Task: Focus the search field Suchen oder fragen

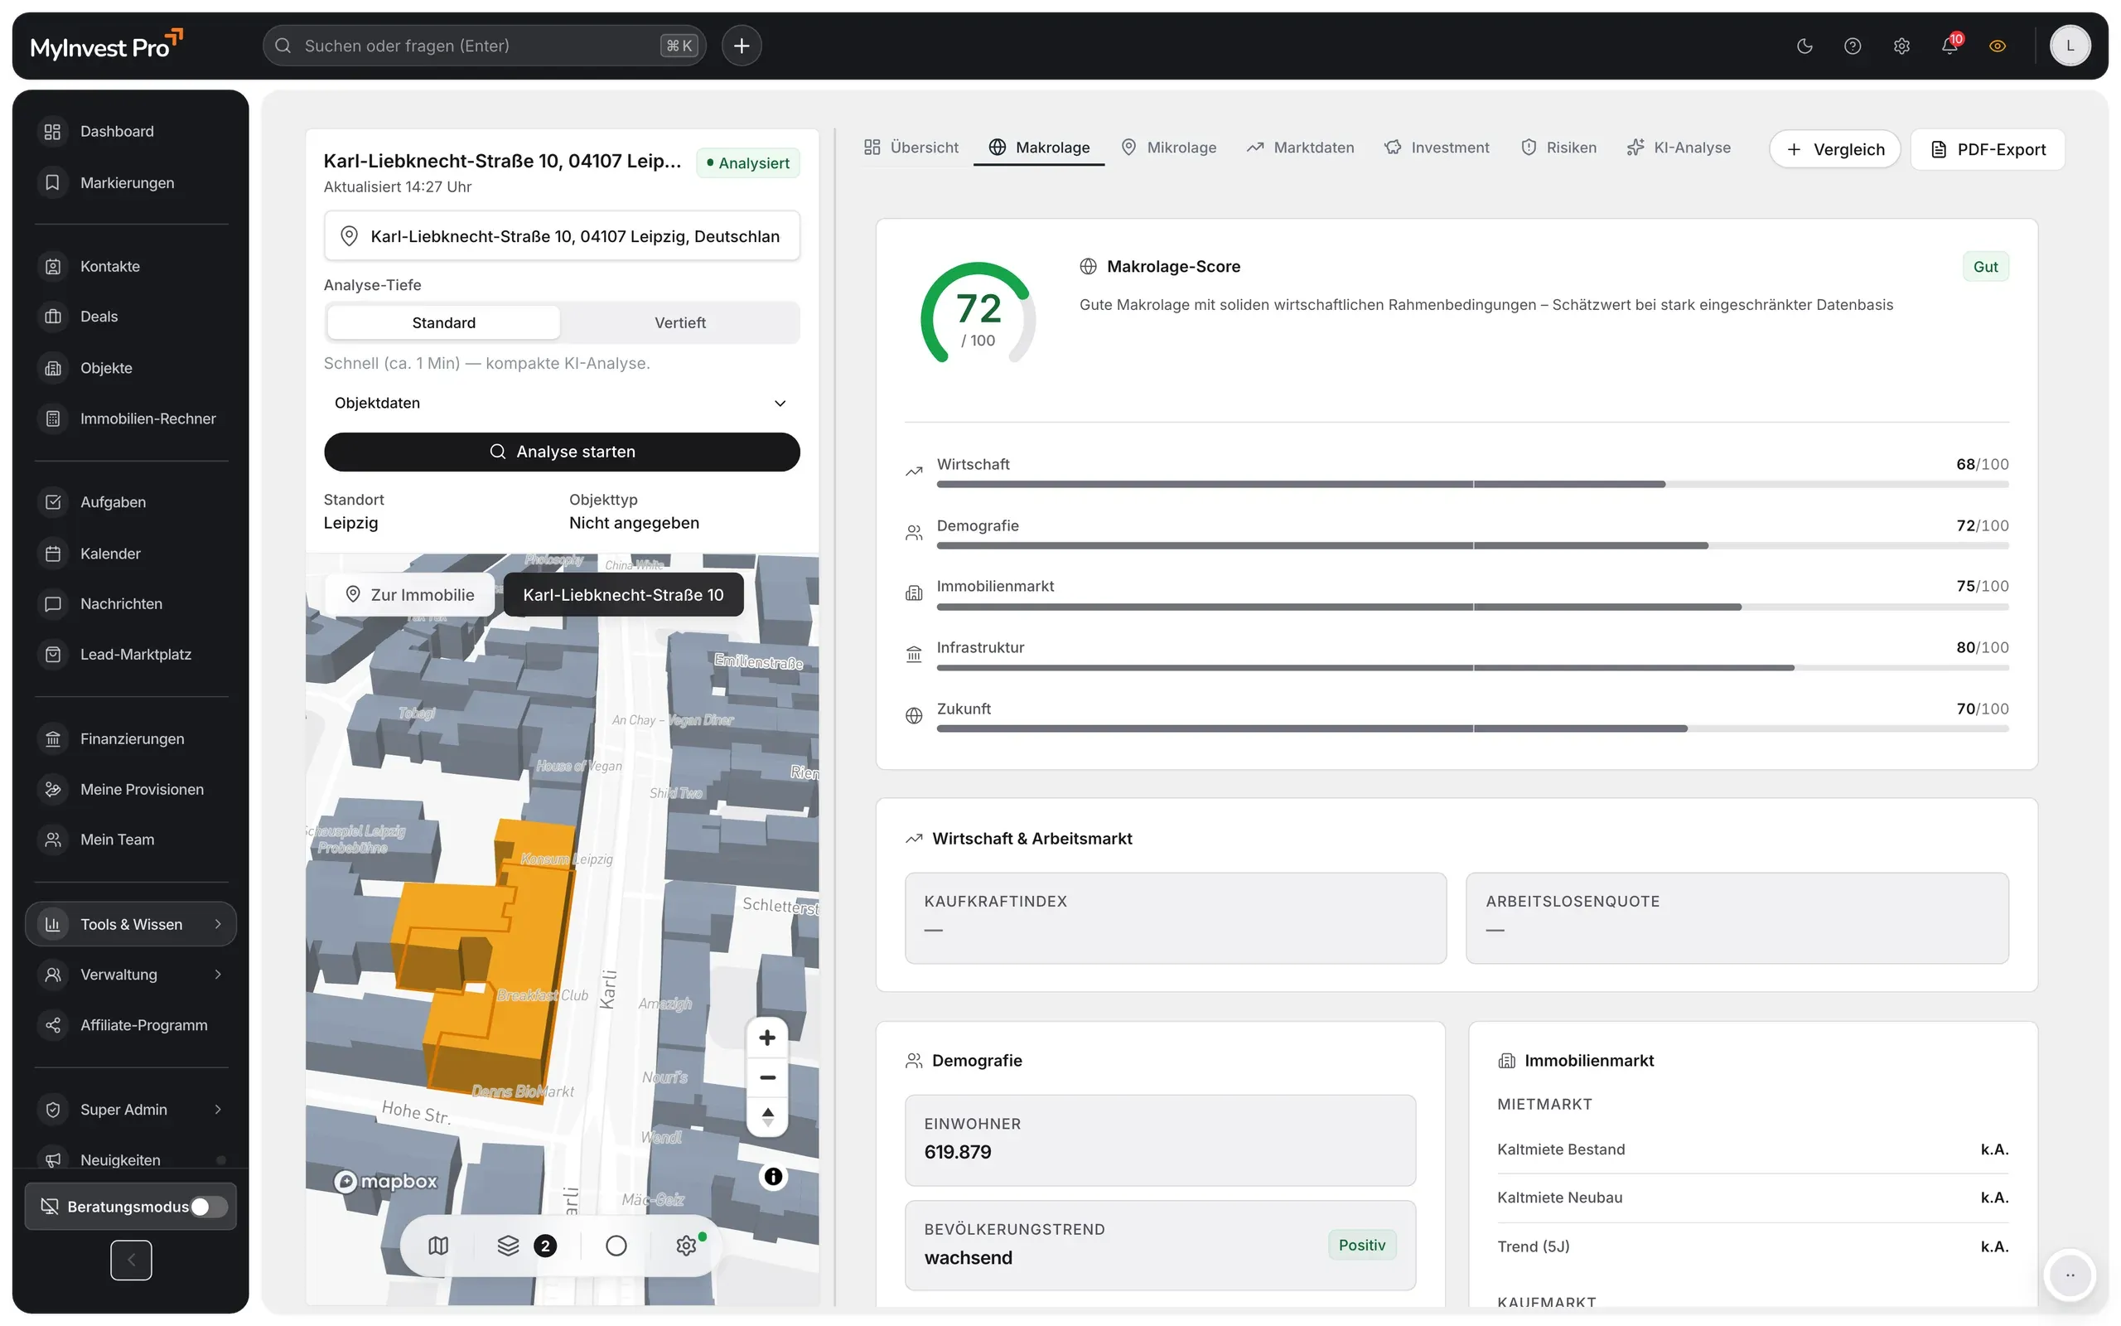Action: point(485,46)
